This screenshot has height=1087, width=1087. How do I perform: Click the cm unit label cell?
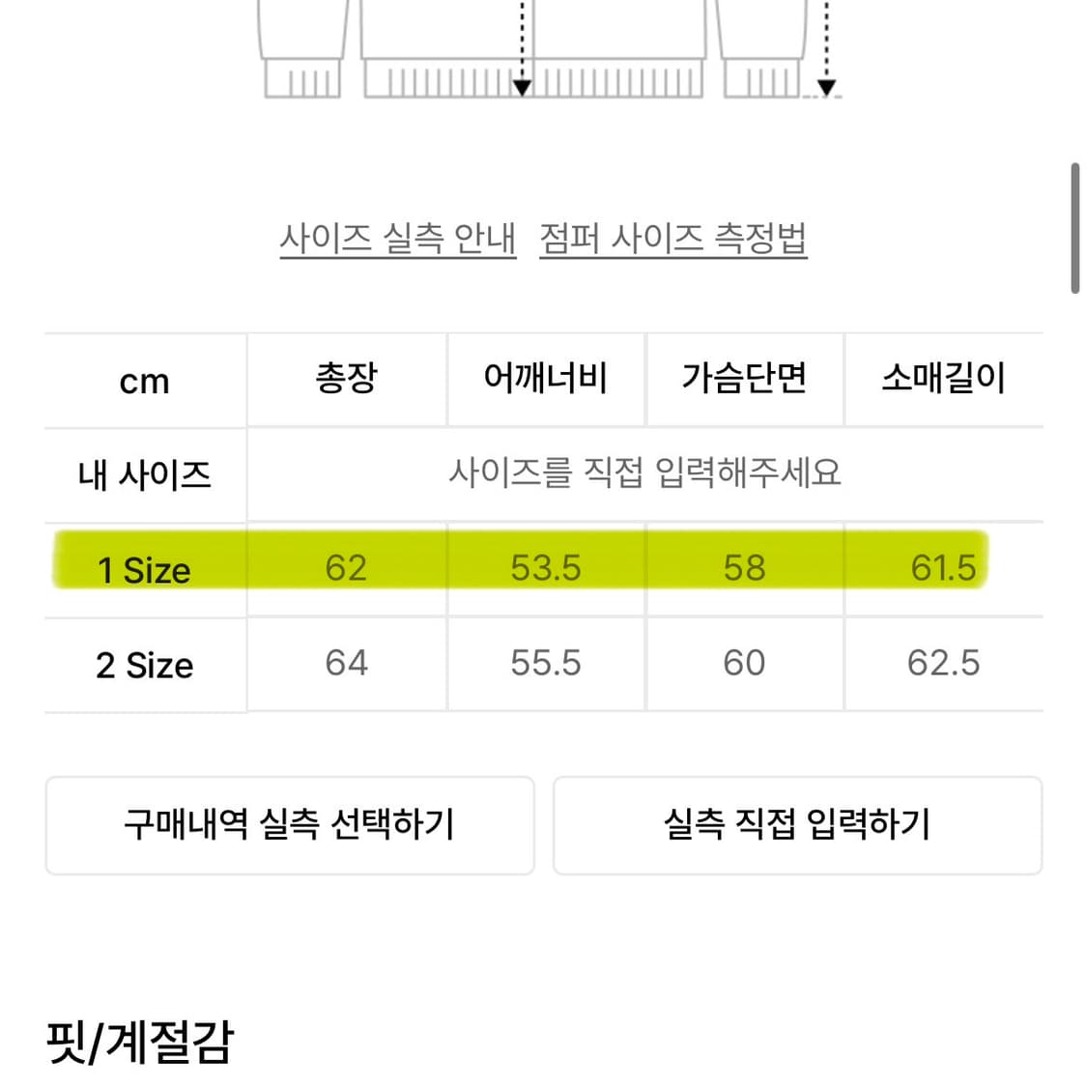coord(145,380)
